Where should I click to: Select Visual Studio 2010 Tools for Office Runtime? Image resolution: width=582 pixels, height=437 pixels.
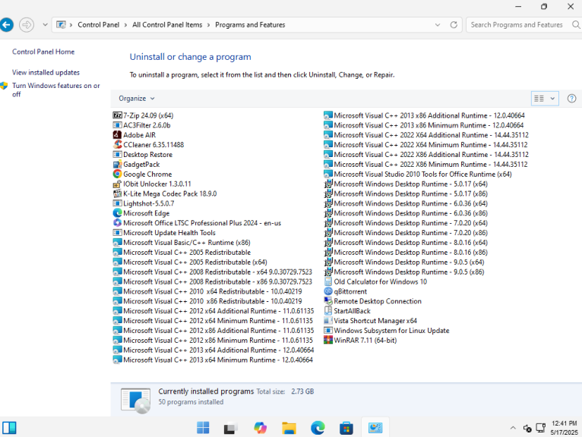[418, 174]
